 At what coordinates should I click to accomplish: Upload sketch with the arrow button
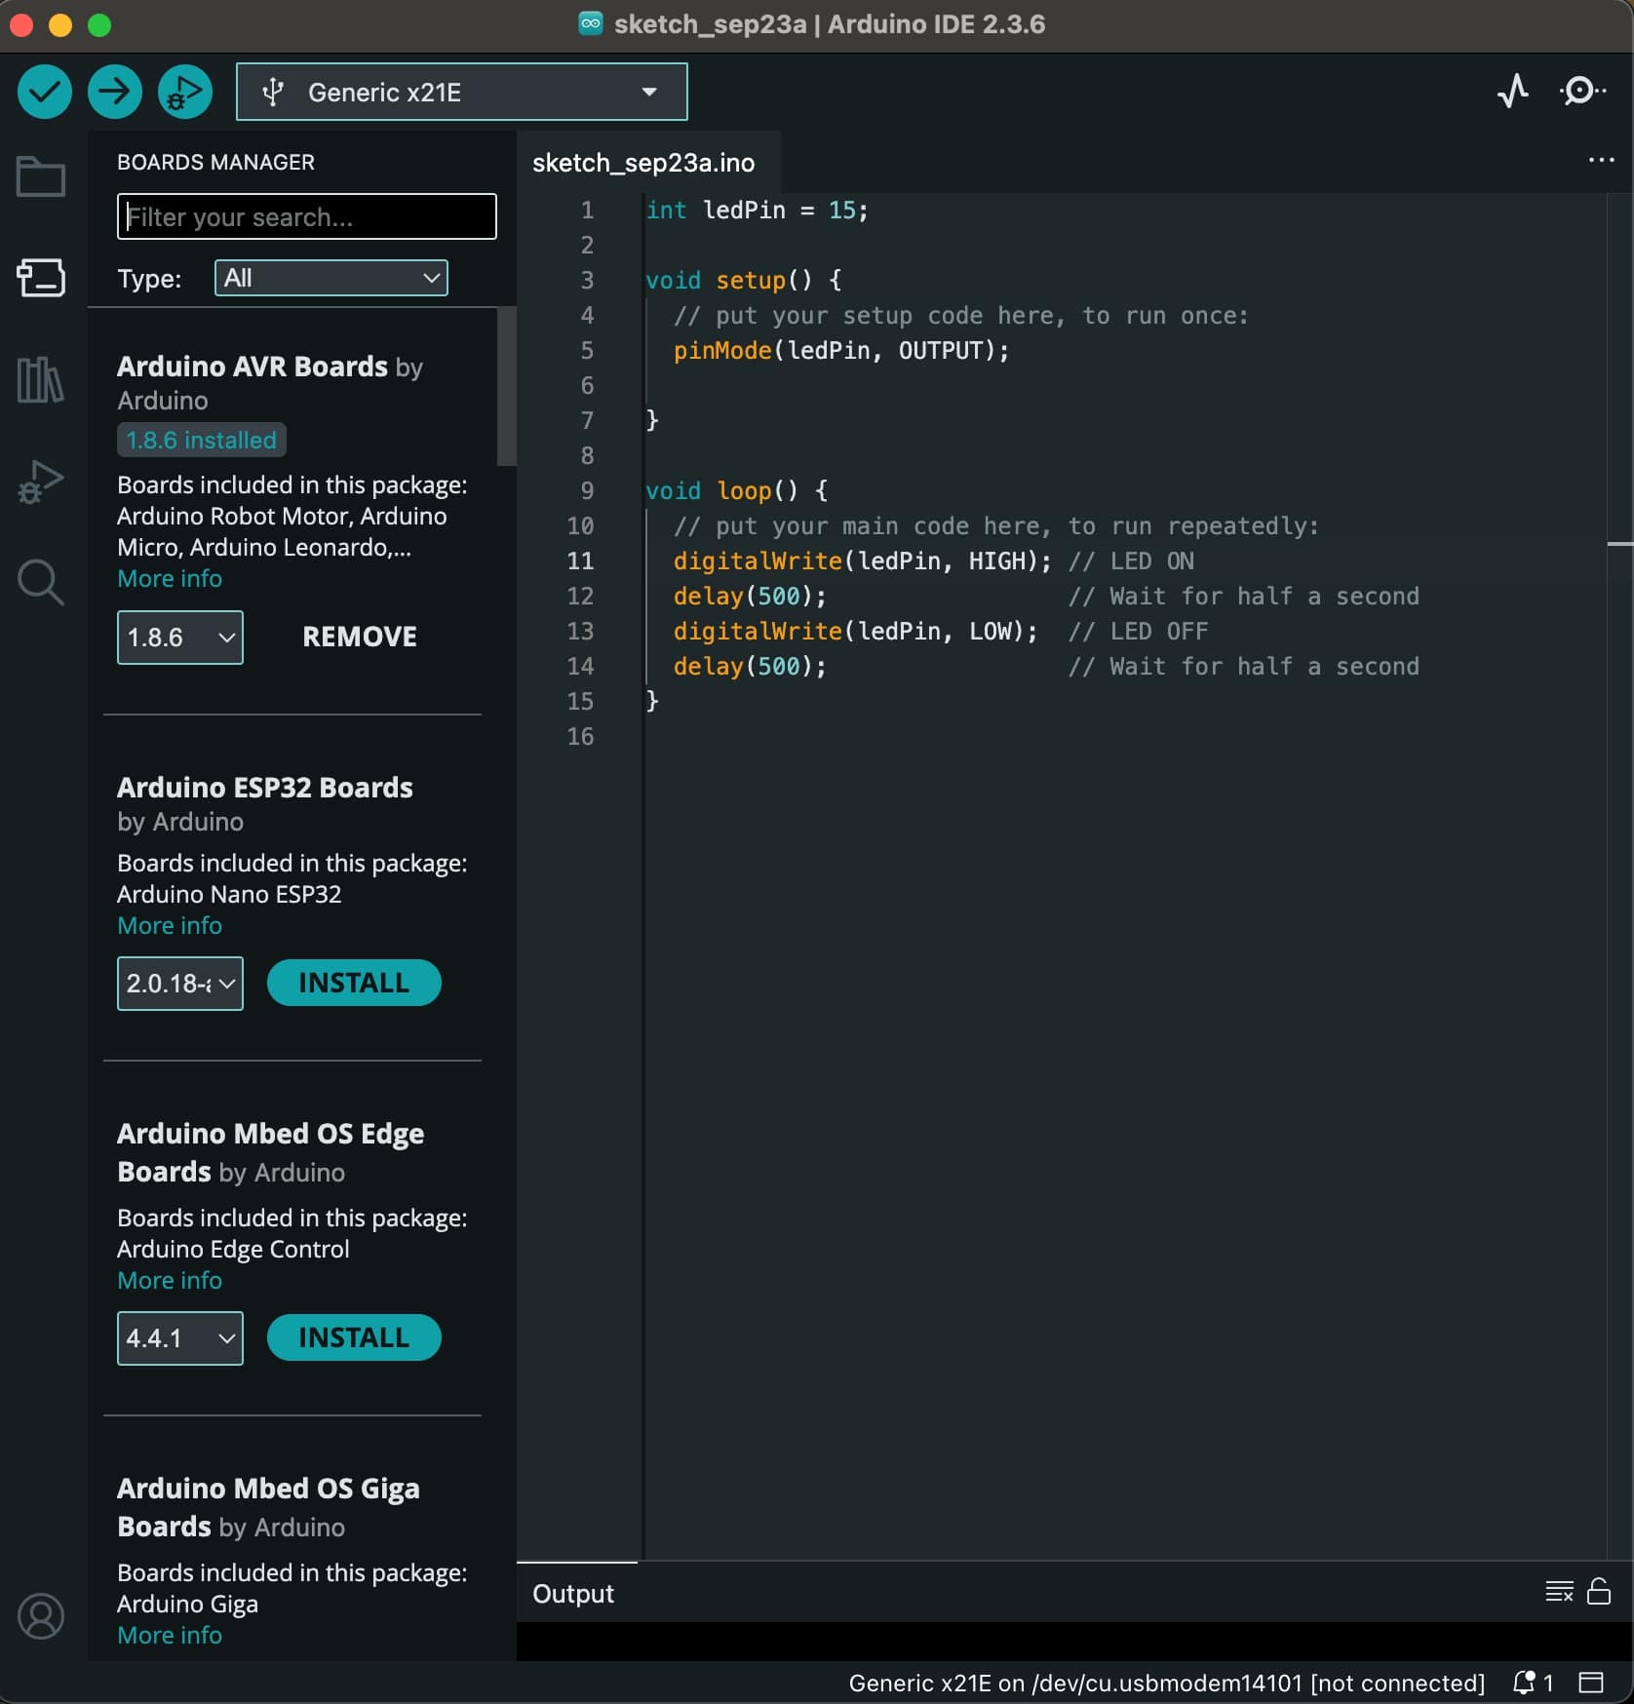(x=115, y=93)
